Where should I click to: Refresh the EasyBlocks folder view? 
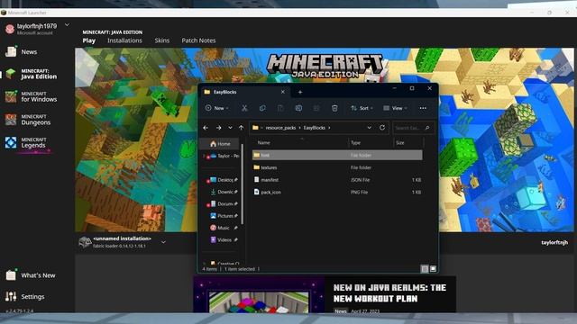click(x=382, y=128)
